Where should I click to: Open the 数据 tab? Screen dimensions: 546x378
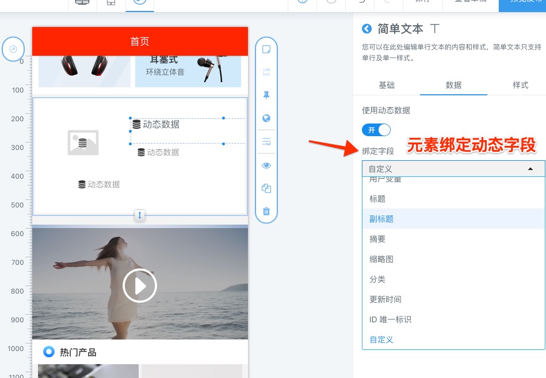(x=453, y=85)
